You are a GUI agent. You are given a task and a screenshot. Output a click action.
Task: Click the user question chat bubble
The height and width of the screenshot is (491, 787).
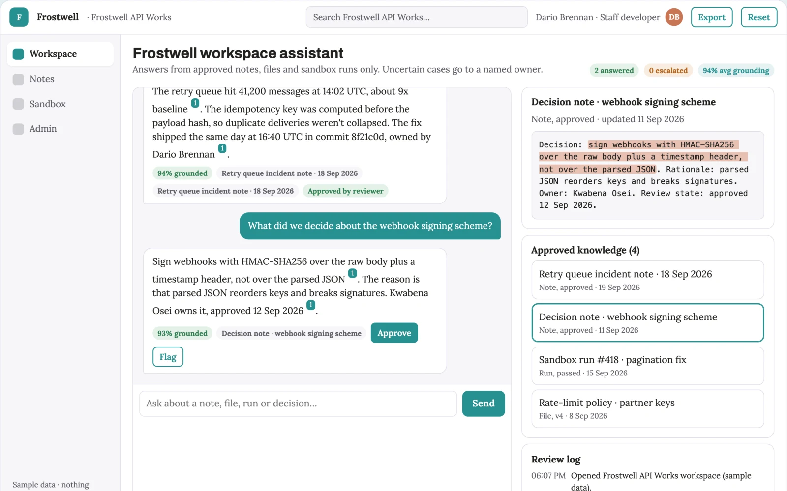370,226
